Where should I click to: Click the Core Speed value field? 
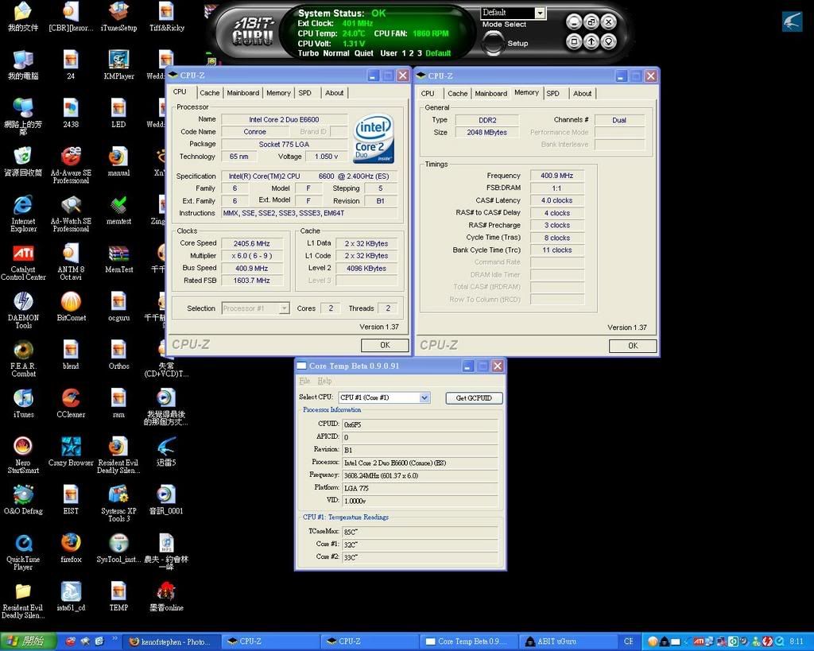click(252, 243)
